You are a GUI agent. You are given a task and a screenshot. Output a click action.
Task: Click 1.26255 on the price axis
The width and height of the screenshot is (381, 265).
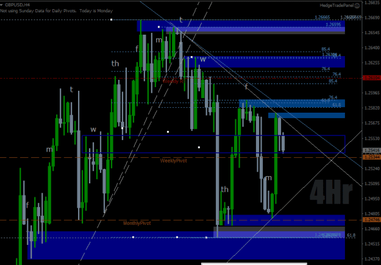click(372, 63)
